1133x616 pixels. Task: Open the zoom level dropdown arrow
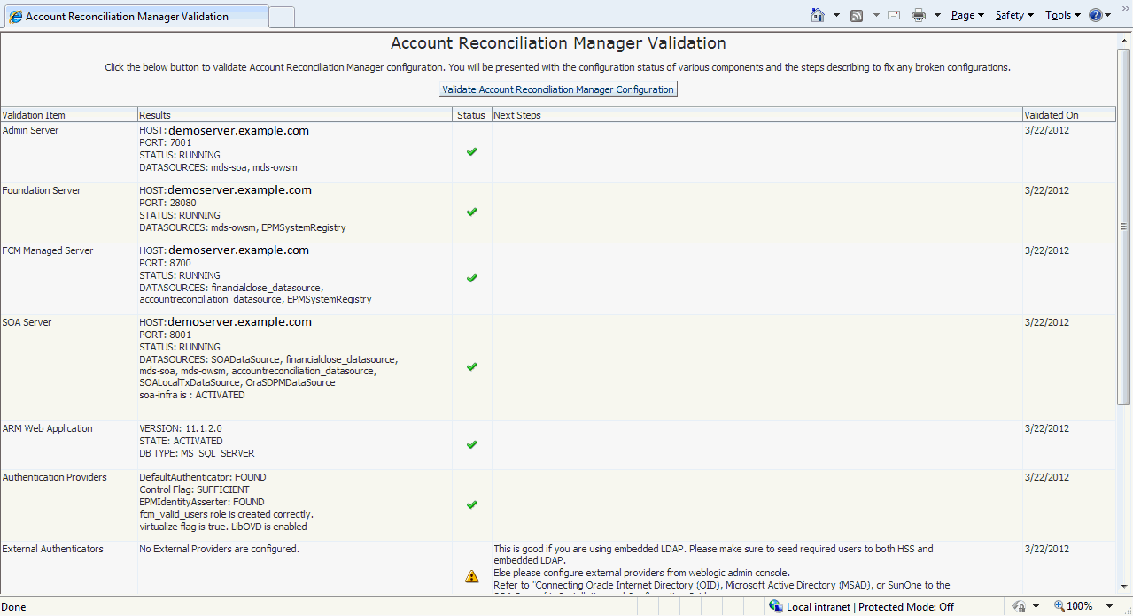point(1108,606)
